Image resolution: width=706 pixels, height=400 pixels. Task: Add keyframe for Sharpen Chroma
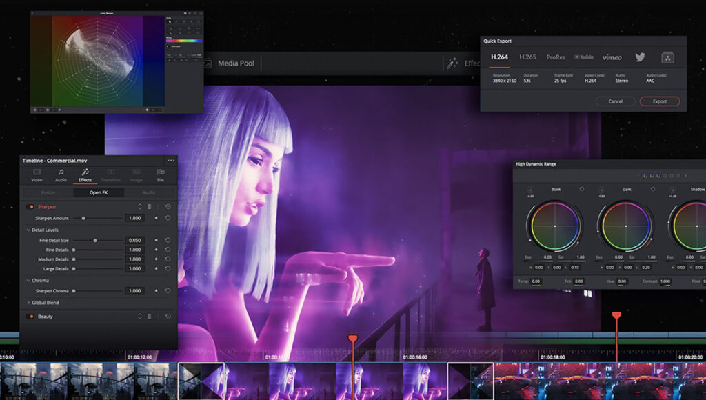coord(157,291)
